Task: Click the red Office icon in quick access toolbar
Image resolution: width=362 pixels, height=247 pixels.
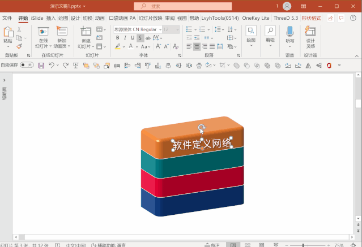Action: pos(329,66)
